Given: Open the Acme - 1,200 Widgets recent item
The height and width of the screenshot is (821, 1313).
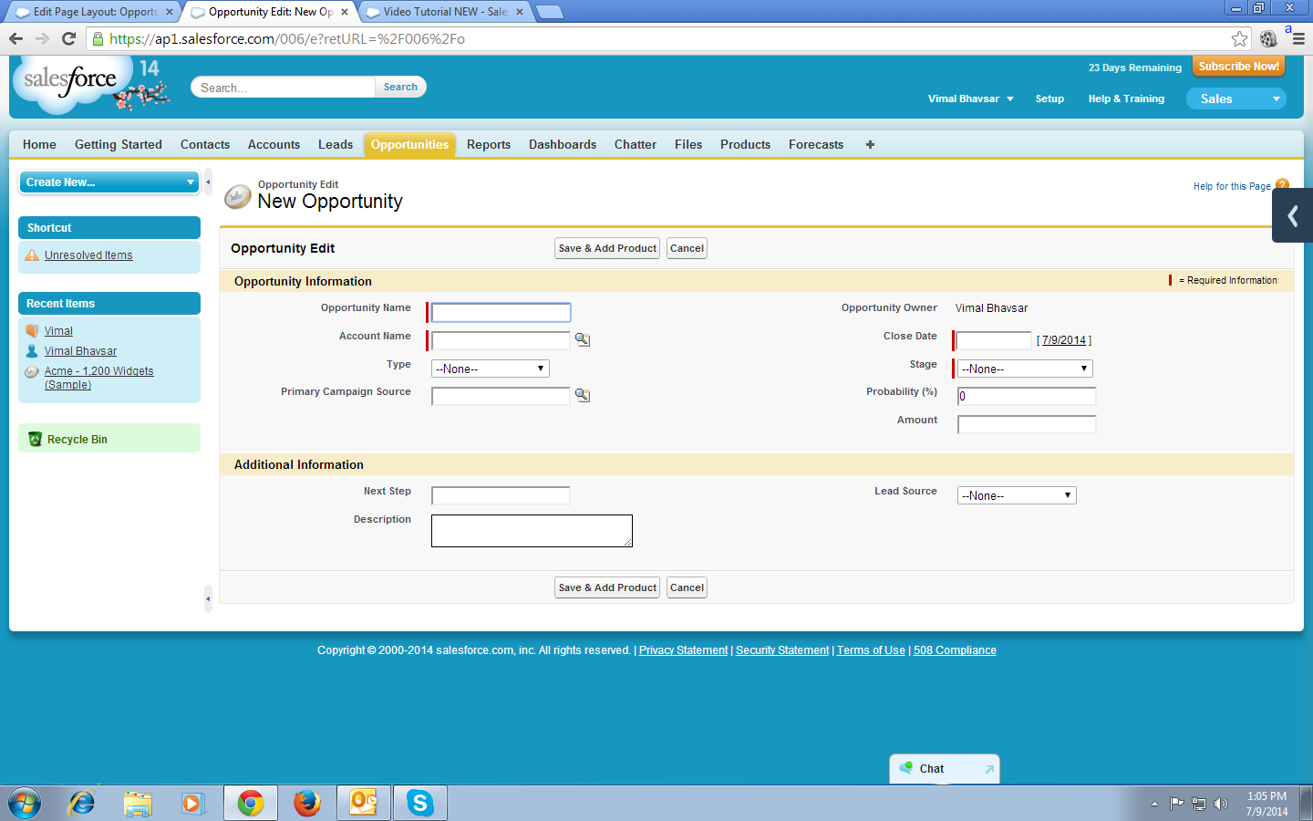Looking at the screenshot, I should 99,378.
